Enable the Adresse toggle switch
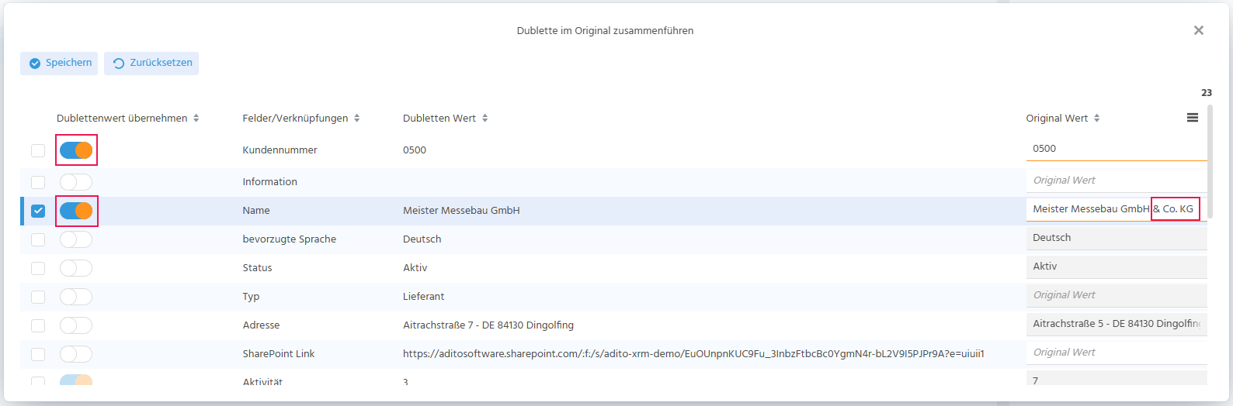 pyautogui.click(x=76, y=325)
